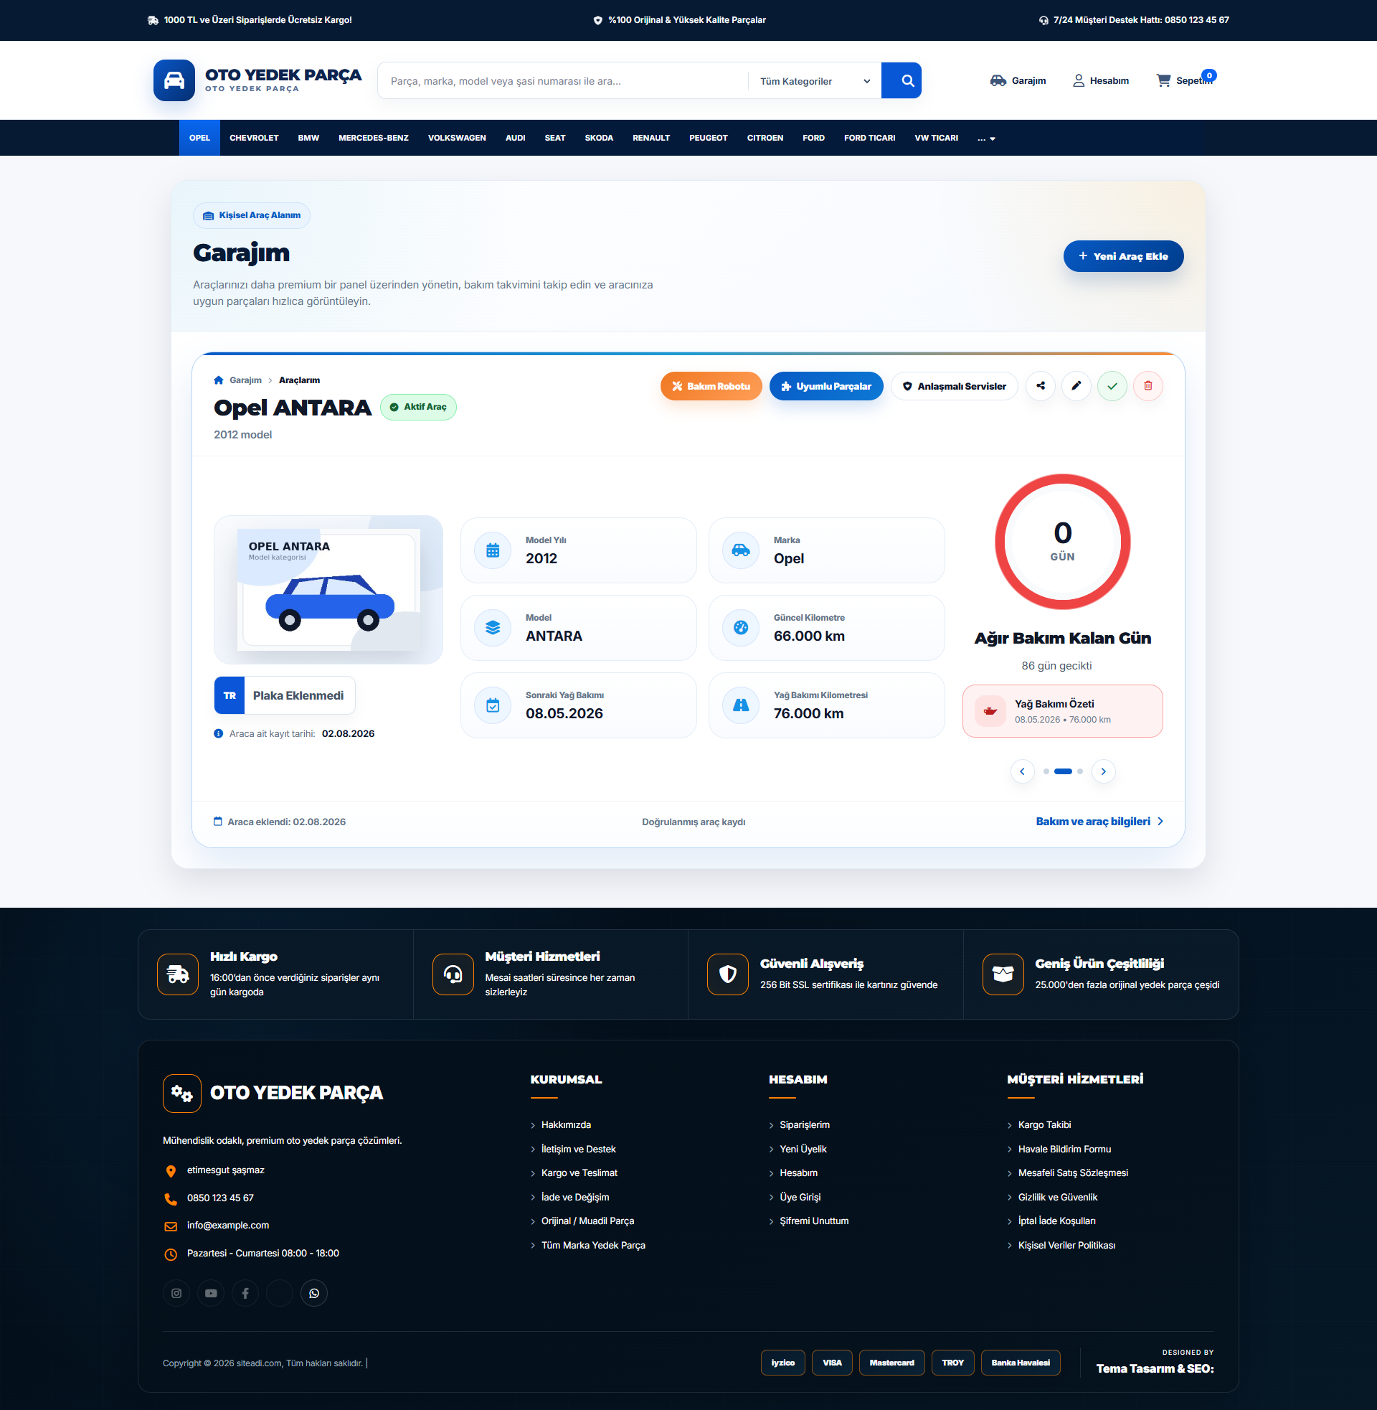The image size is (1377, 1410).
Task: Open İletişim ve Destek footer link
Action: 578,1149
